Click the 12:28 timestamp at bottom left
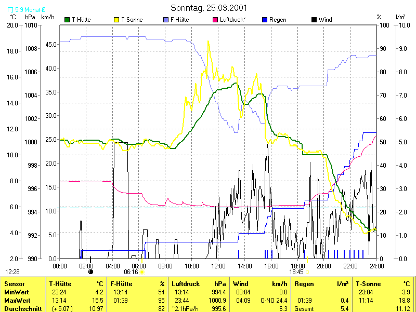 [x=12, y=272]
